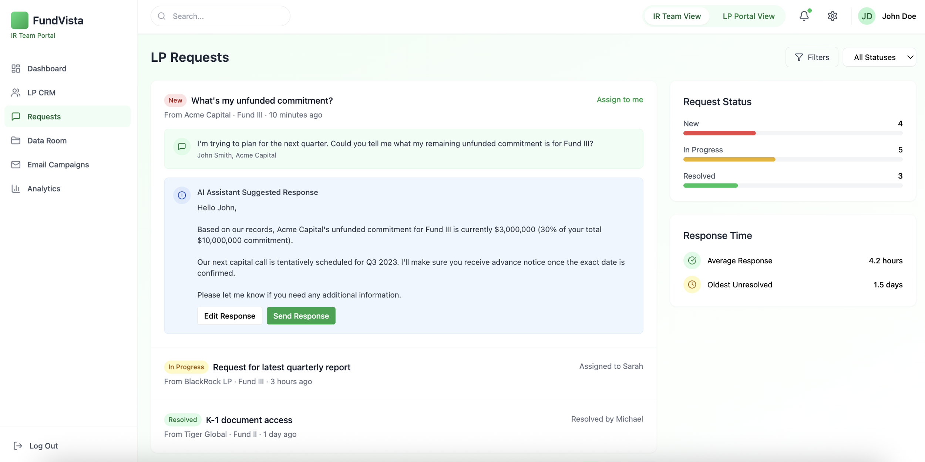This screenshot has width=925, height=462.
Task: Switch to IR Team View
Action: point(676,16)
